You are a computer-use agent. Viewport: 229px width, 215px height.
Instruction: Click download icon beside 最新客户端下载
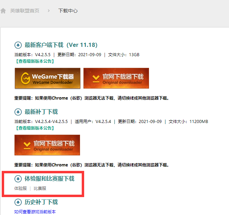(x=18, y=45)
